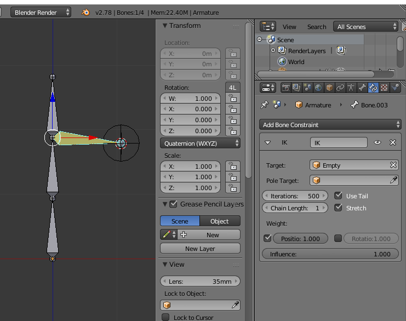Collapse the Transform panel
Viewport: 406px width, 321px height.
click(x=165, y=26)
